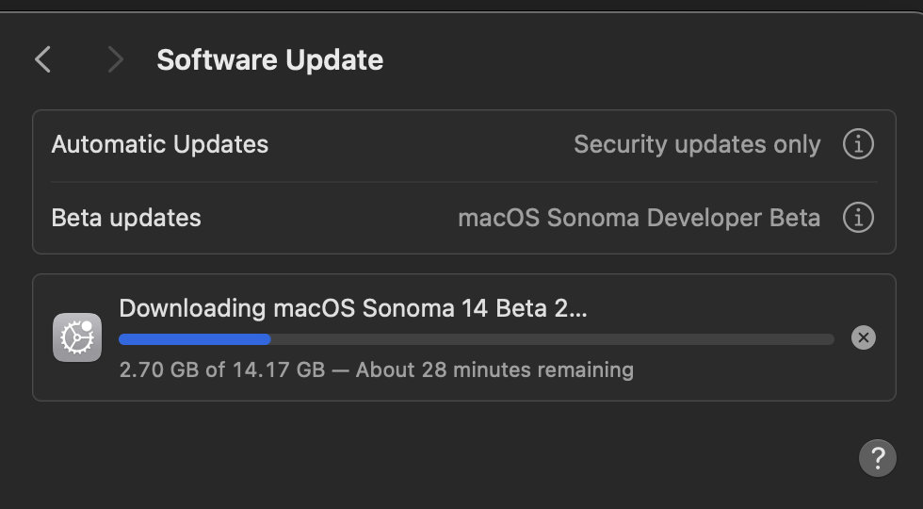
Task: Click the right end of the blue progress fill
Action: pyautogui.click(x=267, y=339)
